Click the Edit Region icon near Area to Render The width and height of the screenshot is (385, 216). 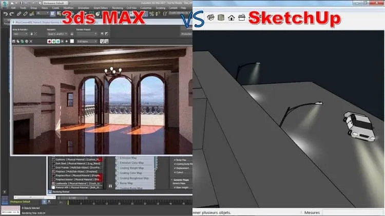[x=32, y=34]
